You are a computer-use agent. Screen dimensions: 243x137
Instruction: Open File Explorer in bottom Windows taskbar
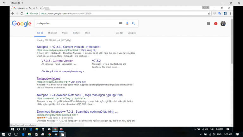[29, 134]
